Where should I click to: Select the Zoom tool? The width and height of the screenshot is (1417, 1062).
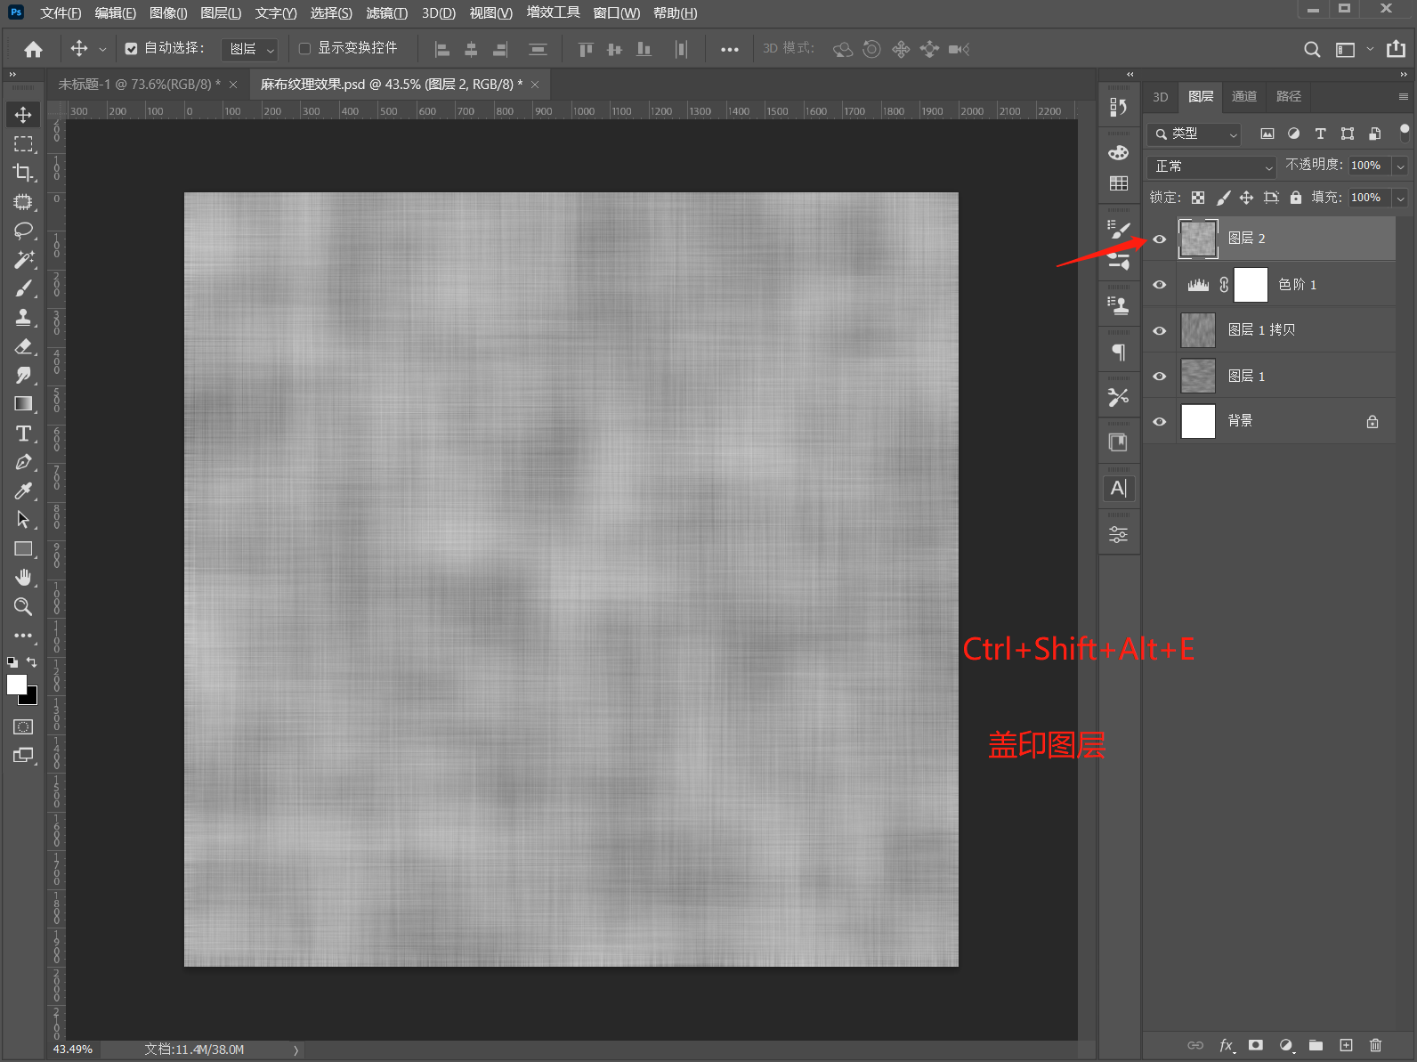[23, 606]
